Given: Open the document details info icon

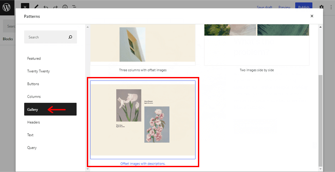Looking at the screenshot, I should coord(65,7).
